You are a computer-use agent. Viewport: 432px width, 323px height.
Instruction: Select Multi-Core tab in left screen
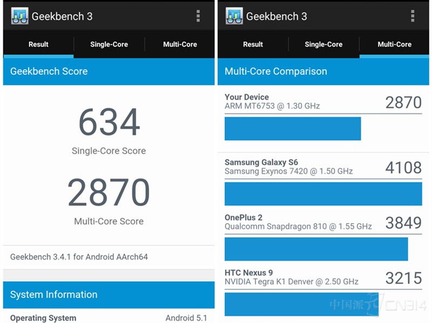coord(180,44)
